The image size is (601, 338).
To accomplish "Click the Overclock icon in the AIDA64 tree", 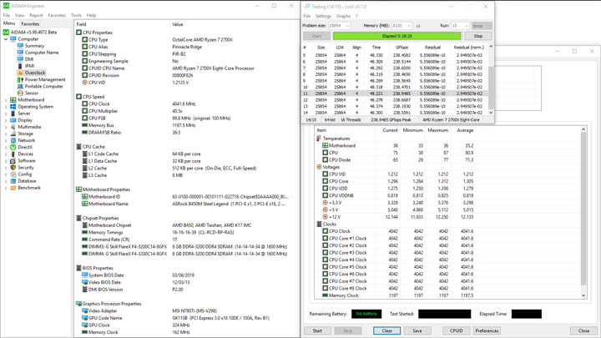I will click(x=20, y=73).
